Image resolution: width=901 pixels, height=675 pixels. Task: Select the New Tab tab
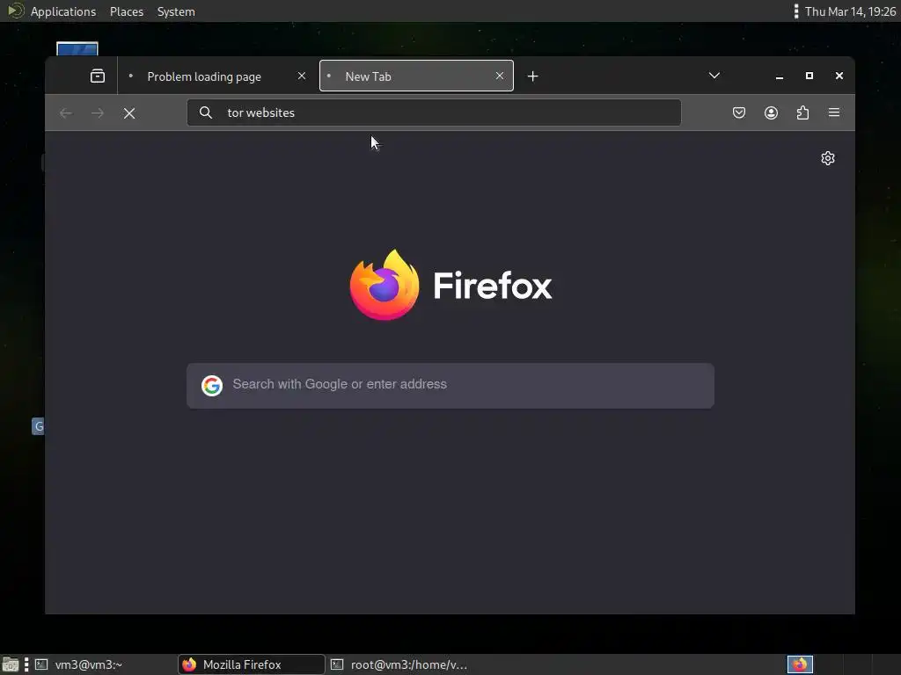416,76
